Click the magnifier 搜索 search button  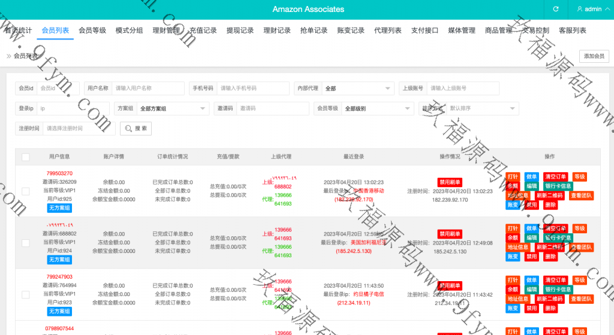[136, 128]
